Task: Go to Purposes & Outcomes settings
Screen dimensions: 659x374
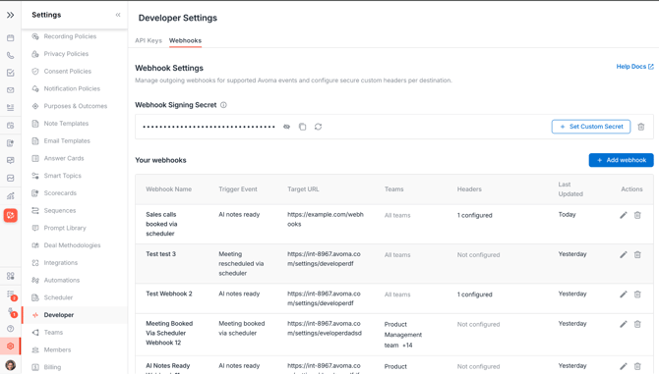Action: tap(75, 106)
